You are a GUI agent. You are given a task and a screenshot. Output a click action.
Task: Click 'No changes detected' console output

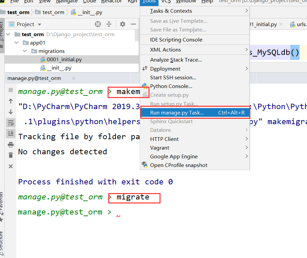pyautogui.click(x=63, y=152)
